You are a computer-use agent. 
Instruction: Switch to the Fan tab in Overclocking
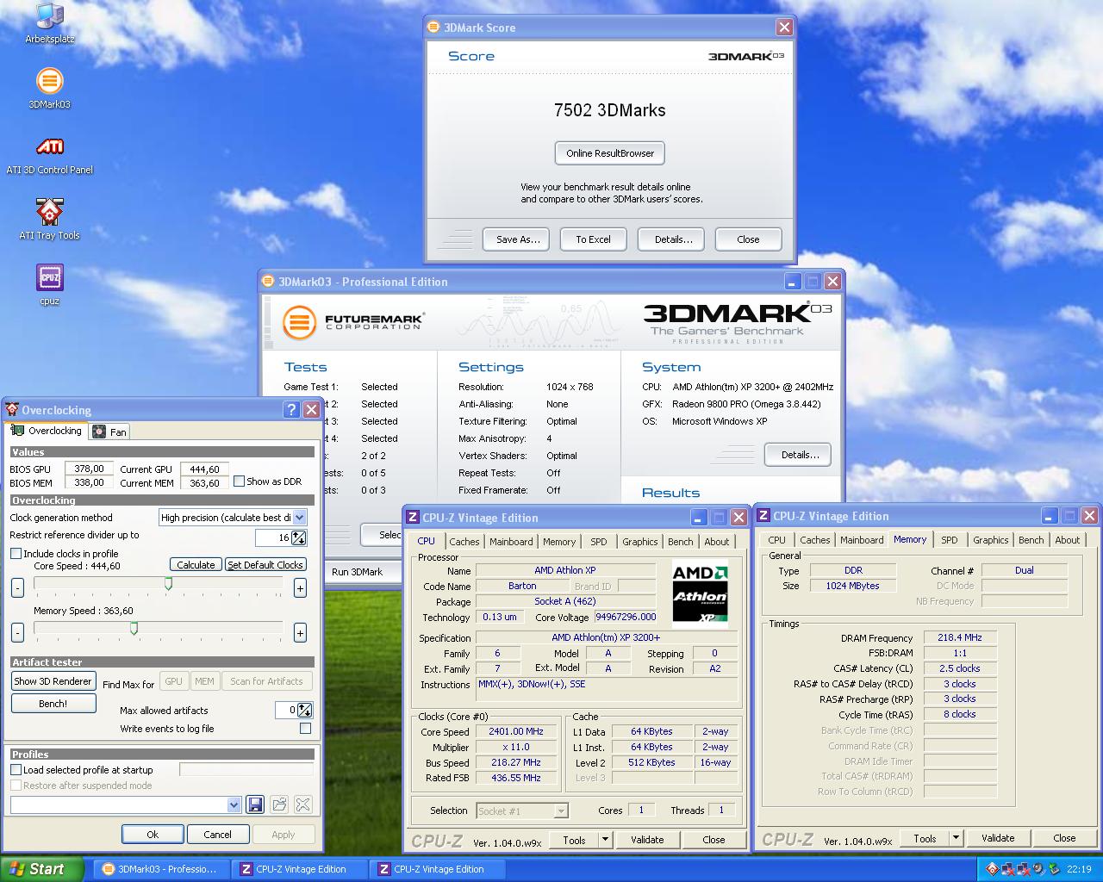point(109,432)
